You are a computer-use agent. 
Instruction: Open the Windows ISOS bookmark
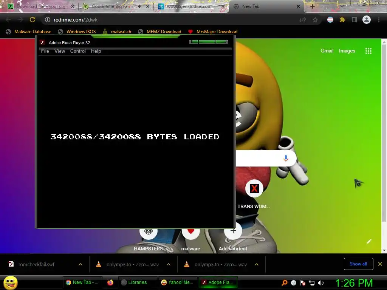(77, 32)
